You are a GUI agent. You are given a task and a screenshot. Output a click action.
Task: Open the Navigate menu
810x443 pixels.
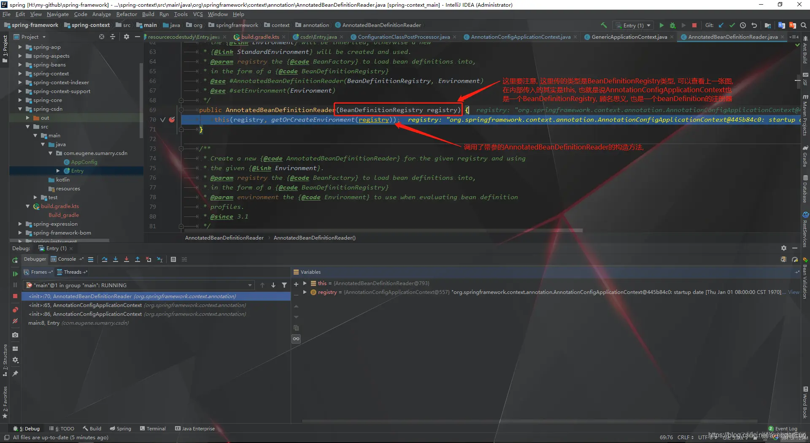57,14
